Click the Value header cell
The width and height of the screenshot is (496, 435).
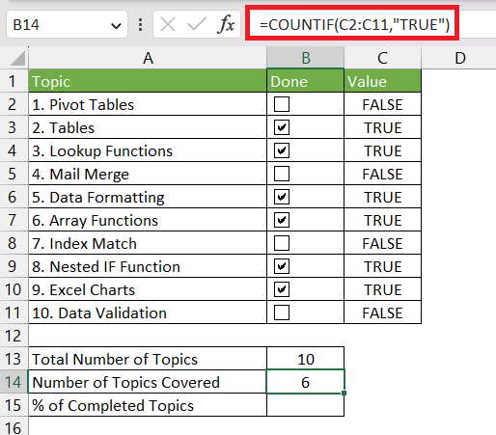[x=382, y=81]
